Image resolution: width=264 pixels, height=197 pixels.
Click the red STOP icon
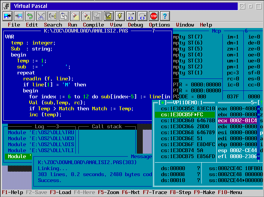click(x=153, y=16)
